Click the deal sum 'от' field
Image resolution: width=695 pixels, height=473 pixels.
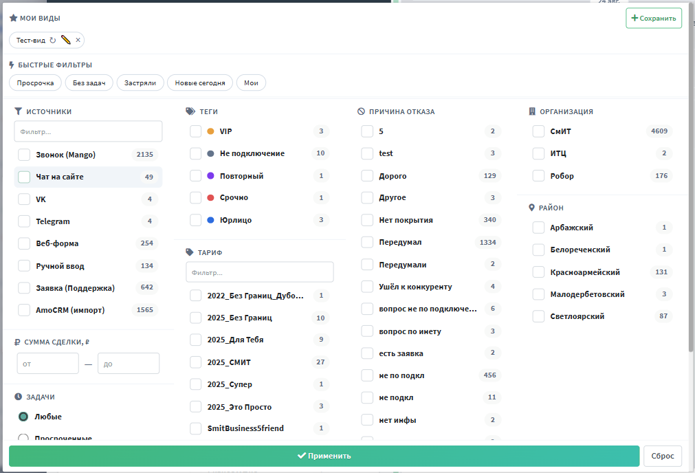point(48,364)
